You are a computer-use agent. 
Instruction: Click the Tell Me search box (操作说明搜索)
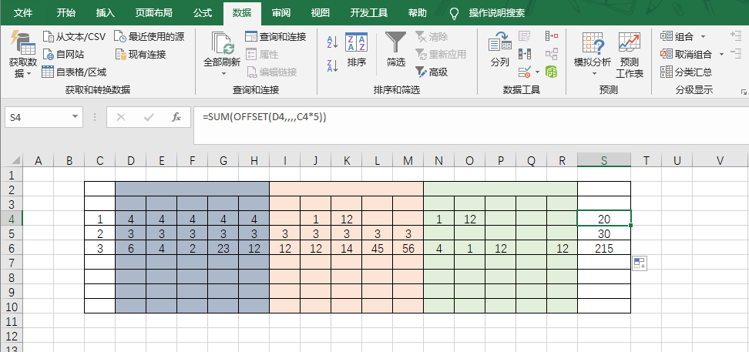coord(497,13)
